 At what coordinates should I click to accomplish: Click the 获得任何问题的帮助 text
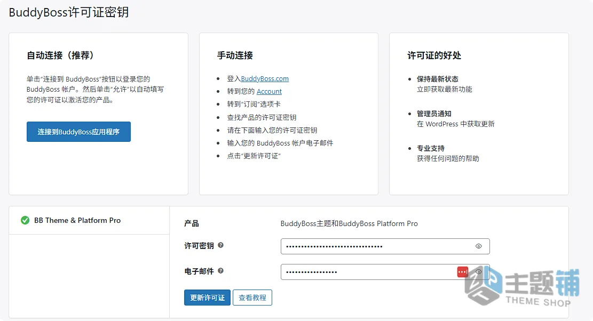coord(448,158)
